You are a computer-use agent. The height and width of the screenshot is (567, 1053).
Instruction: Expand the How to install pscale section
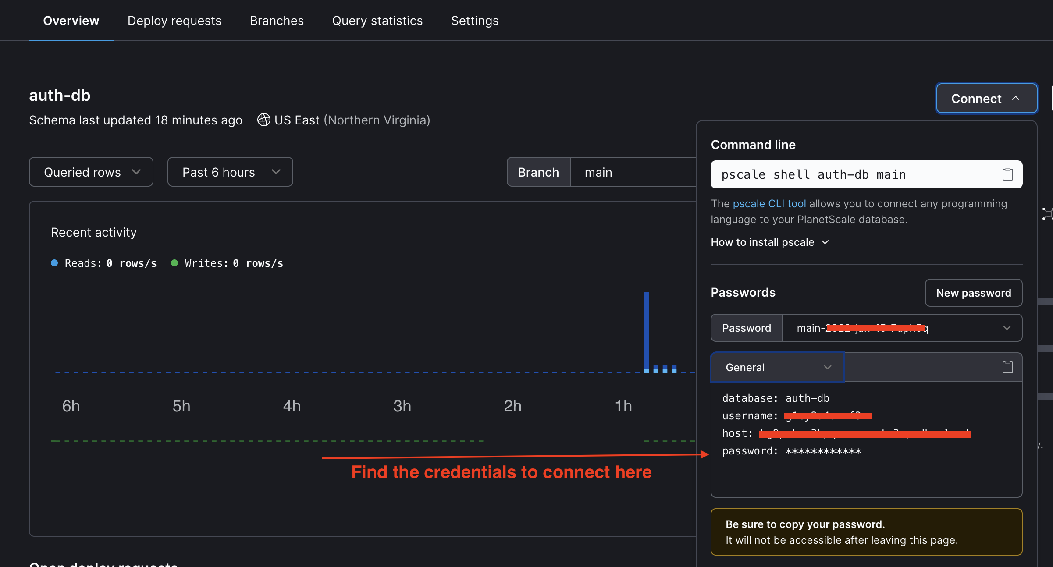[x=769, y=242]
